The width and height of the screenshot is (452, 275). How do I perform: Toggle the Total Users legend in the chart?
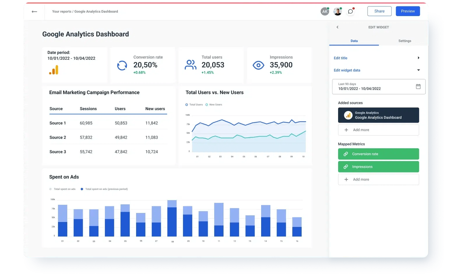point(194,104)
